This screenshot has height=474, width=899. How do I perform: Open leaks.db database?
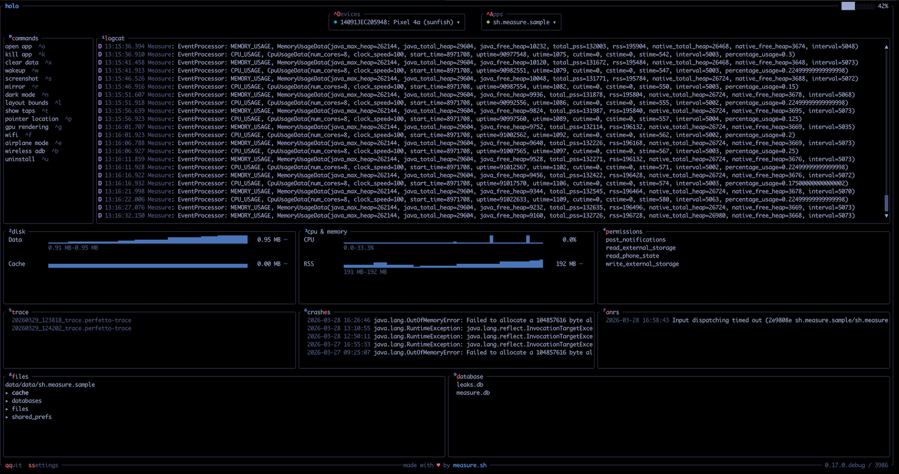(x=470, y=385)
